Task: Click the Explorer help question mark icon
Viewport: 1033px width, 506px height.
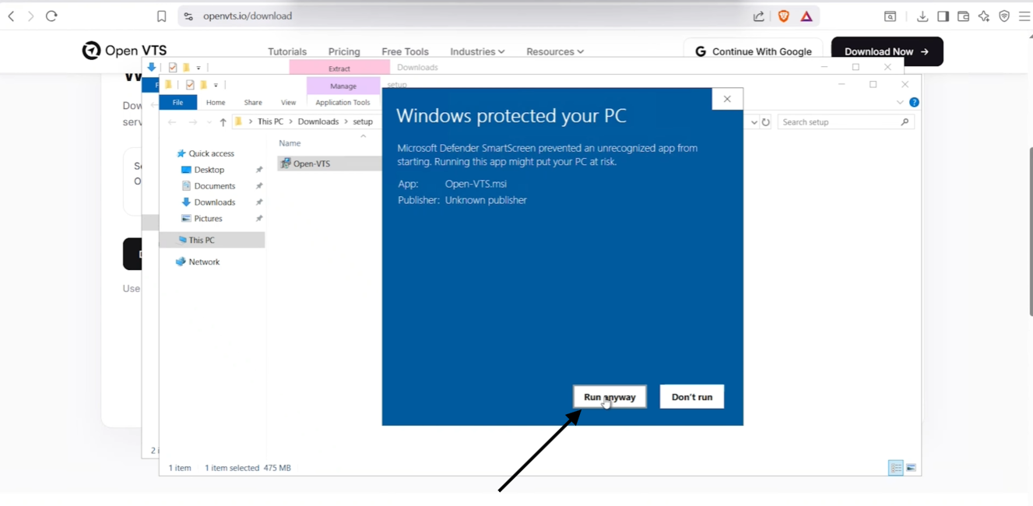Action: 914,102
